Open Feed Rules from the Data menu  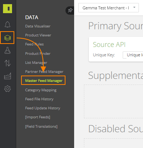[x=34, y=44]
